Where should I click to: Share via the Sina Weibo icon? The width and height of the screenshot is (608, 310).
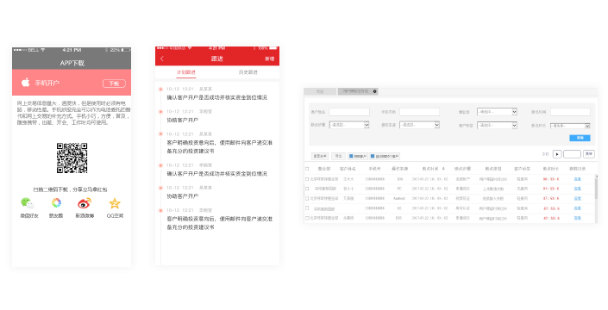[x=85, y=203]
